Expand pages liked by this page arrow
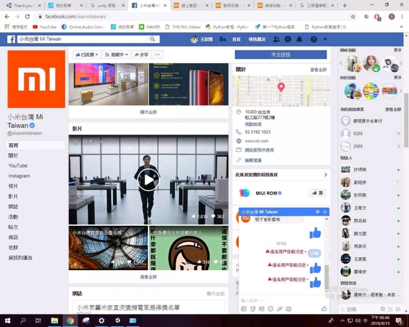The image size is (409, 327). click(325, 175)
